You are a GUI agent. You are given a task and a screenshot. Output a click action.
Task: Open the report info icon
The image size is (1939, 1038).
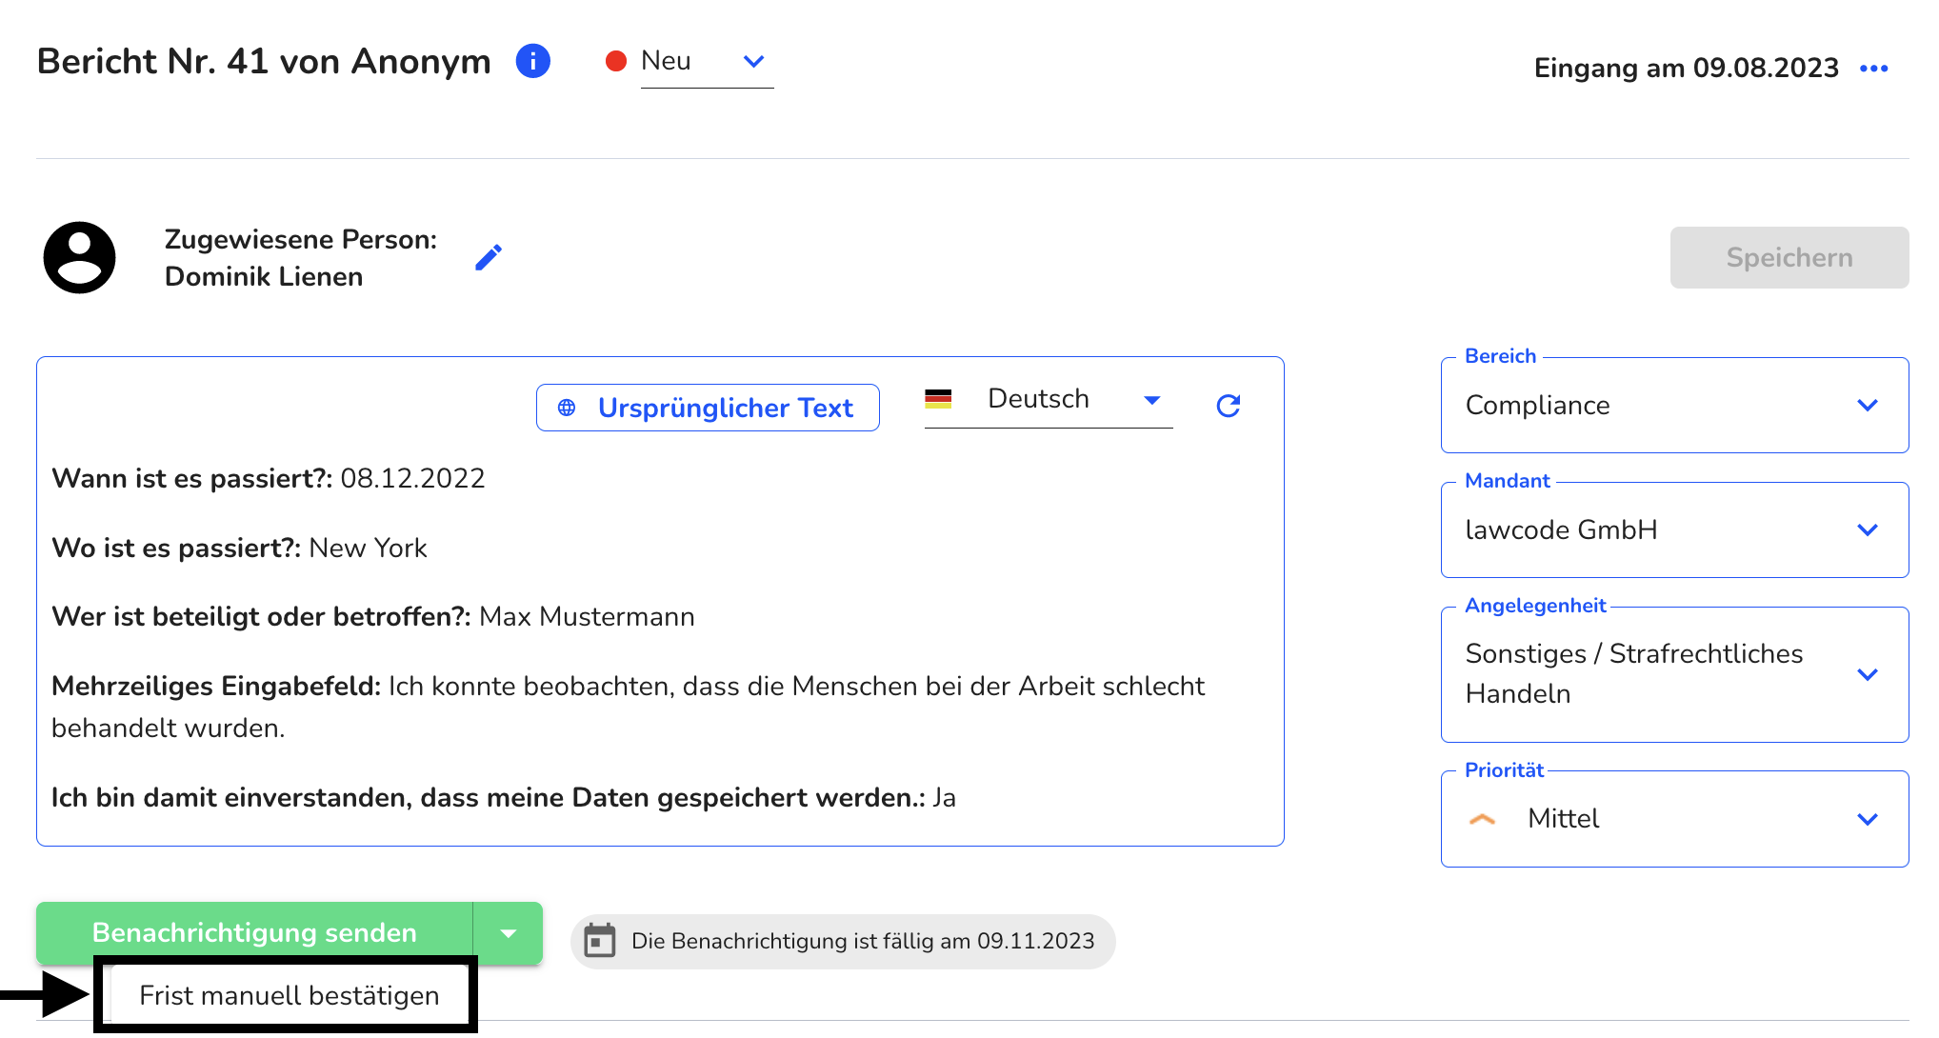[533, 61]
